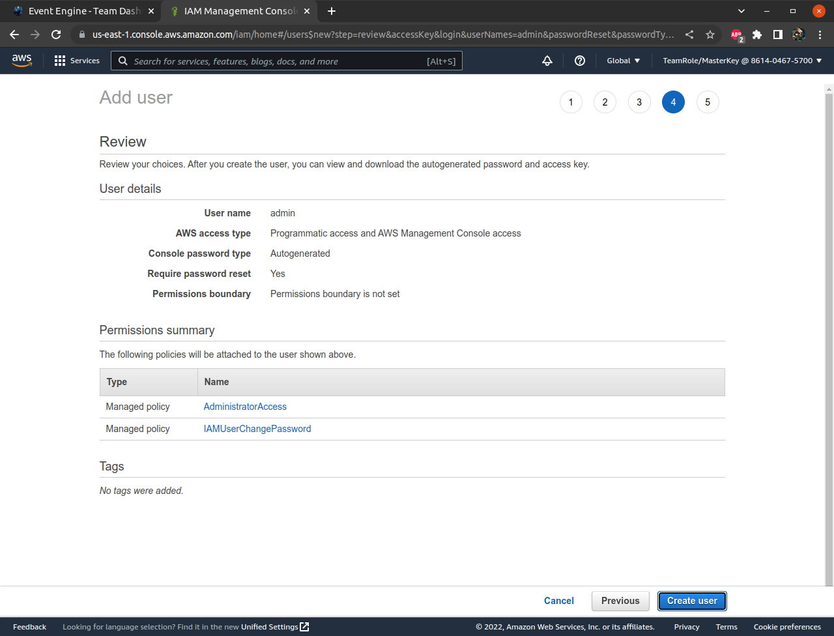Open the Chrome profile avatar
Image resolution: width=834 pixels, height=636 pixels.
pyautogui.click(x=799, y=35)
